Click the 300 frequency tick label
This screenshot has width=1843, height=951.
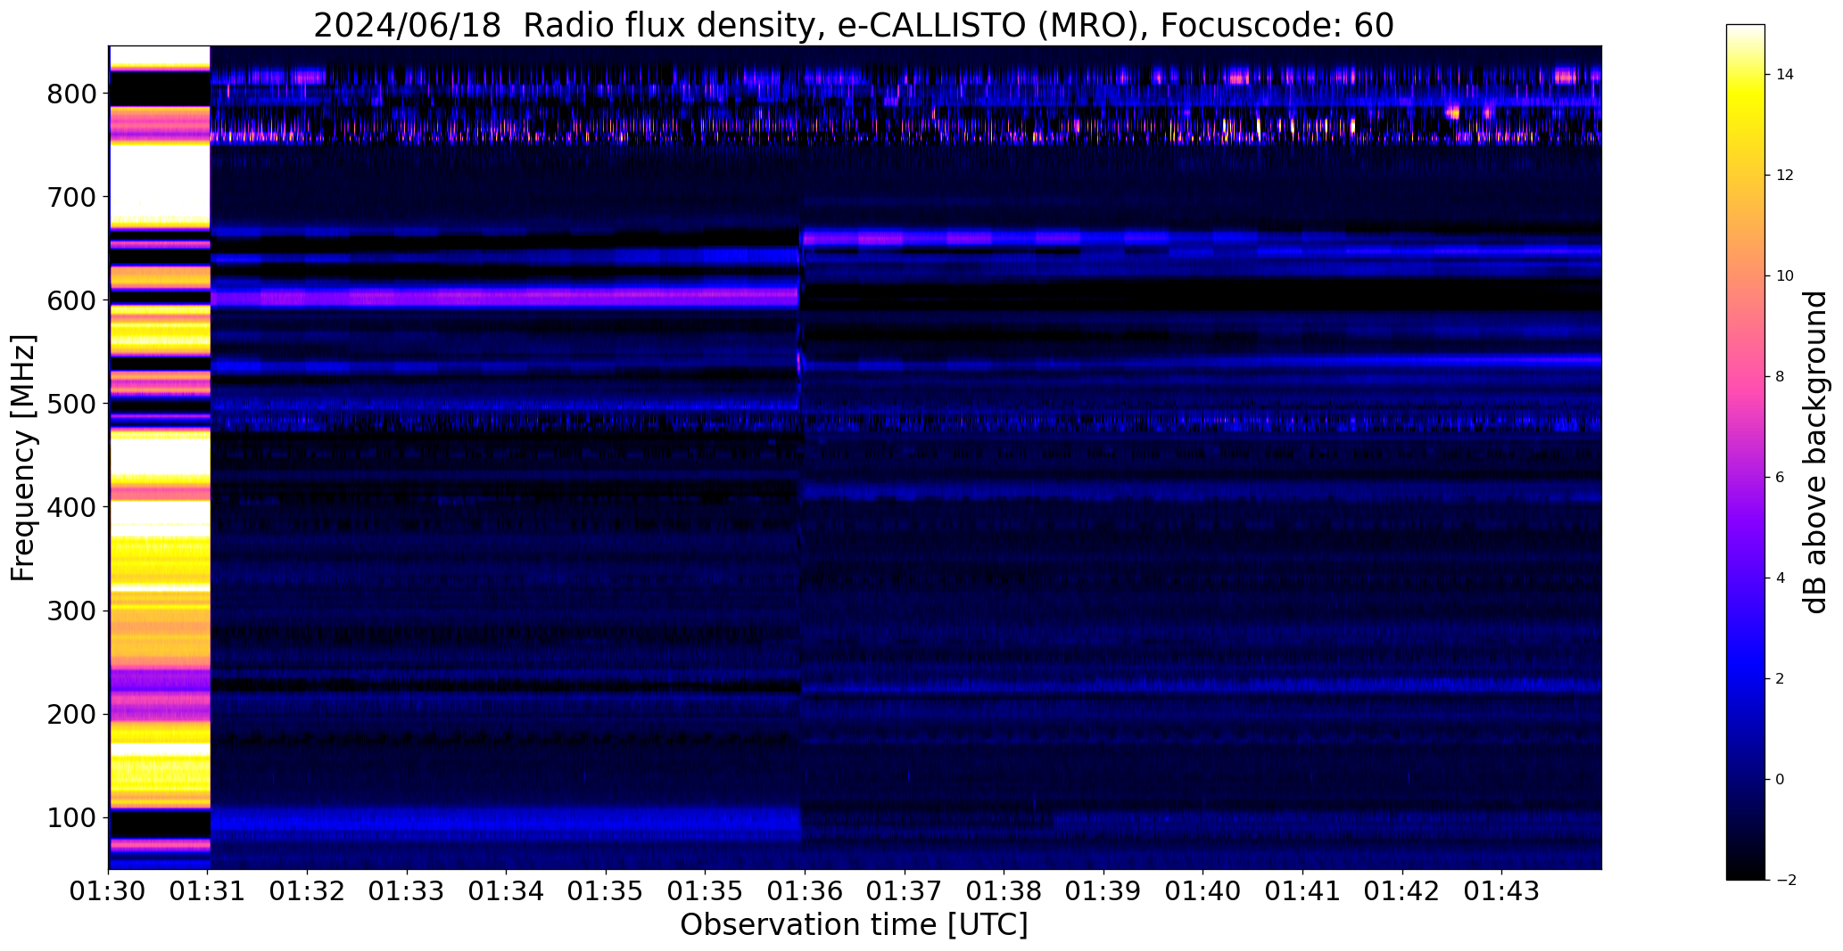click(72, 611)
